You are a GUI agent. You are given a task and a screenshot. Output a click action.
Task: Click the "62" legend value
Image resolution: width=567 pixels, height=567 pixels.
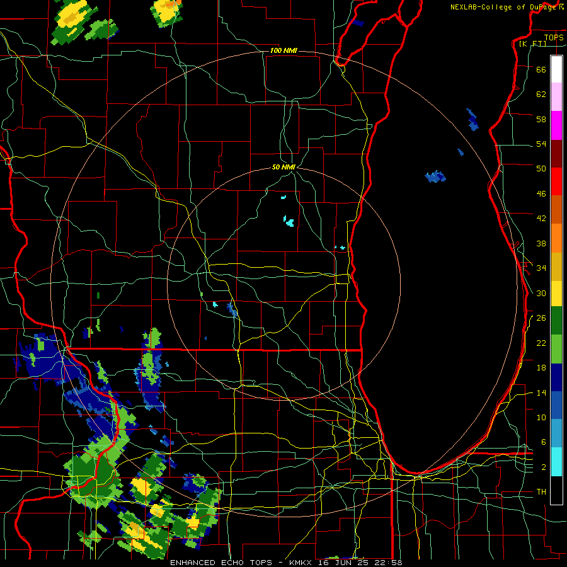coord(541,94)
